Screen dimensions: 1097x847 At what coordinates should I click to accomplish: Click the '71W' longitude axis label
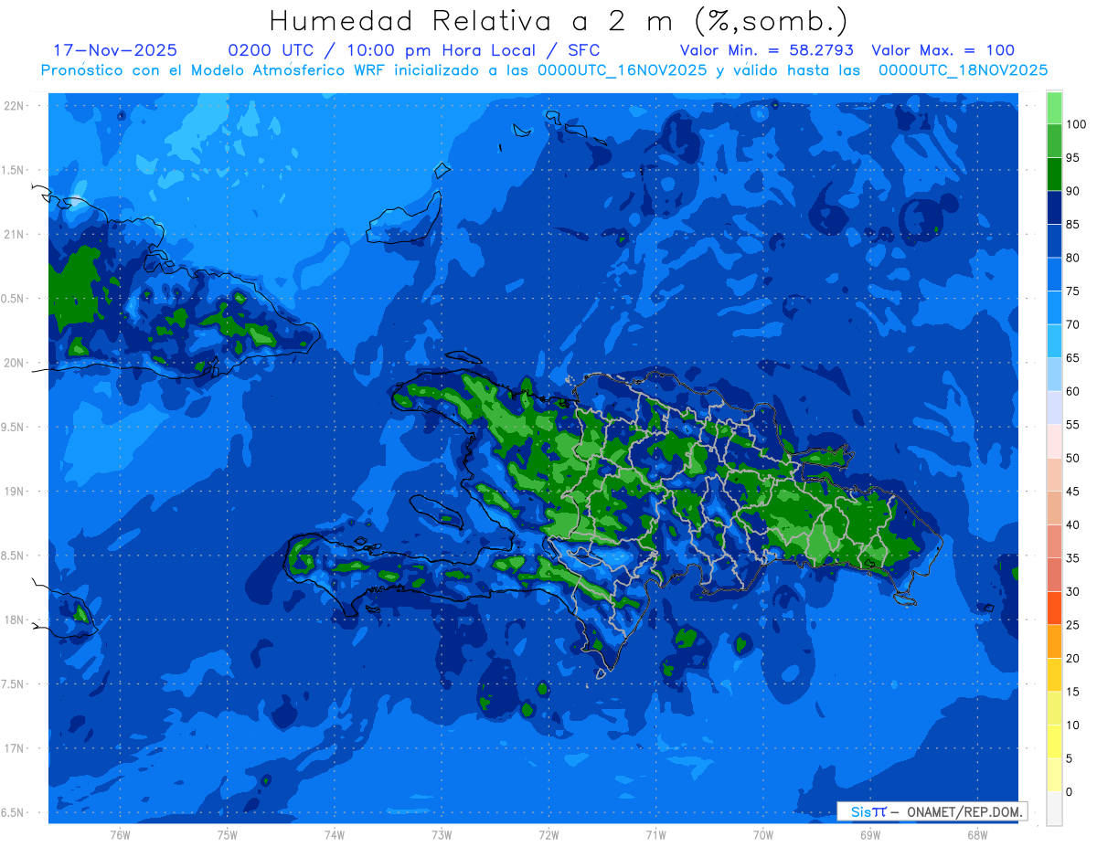tap(655, 834)
